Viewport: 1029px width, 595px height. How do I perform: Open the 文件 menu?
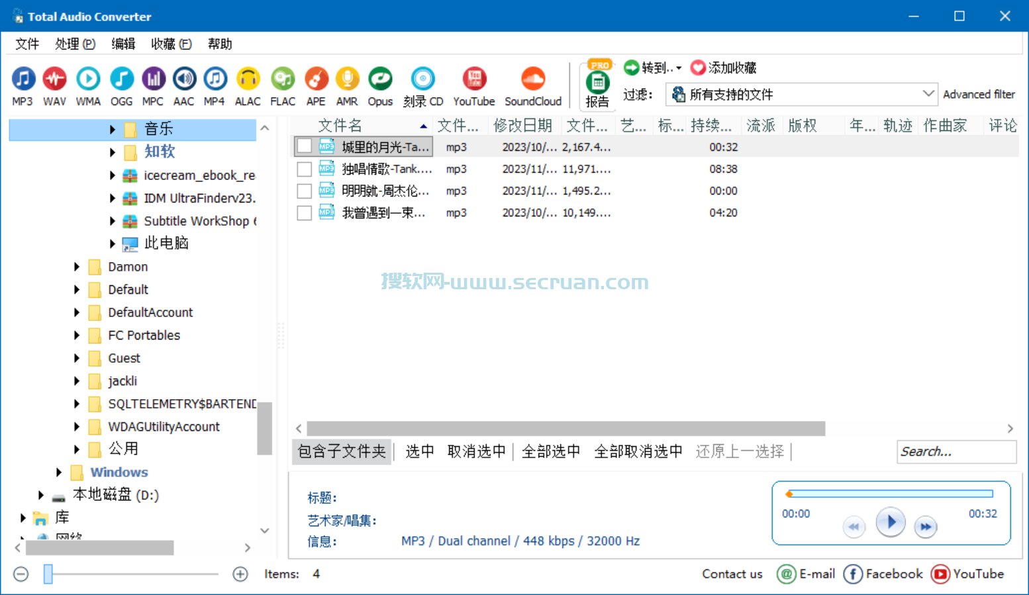click(27, 44)
